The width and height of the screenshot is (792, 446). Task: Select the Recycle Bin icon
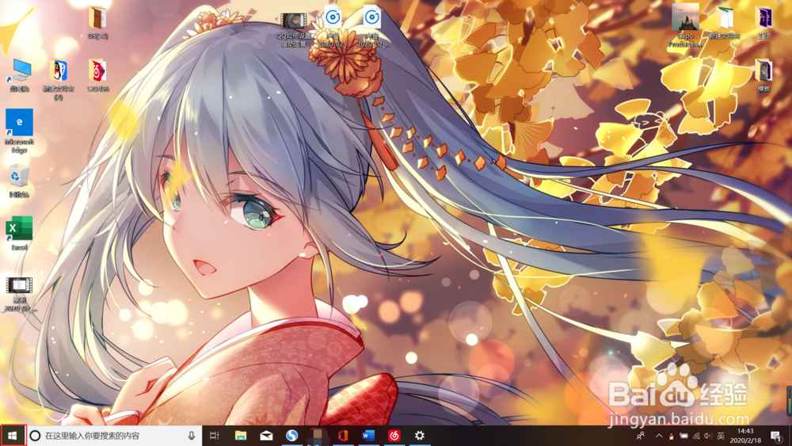click(x=19, y=181)
